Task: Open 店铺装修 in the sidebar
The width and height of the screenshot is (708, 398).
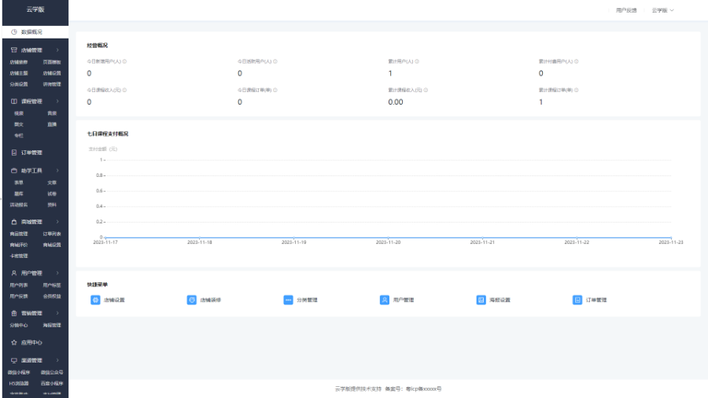Action: tap(19, 62)
